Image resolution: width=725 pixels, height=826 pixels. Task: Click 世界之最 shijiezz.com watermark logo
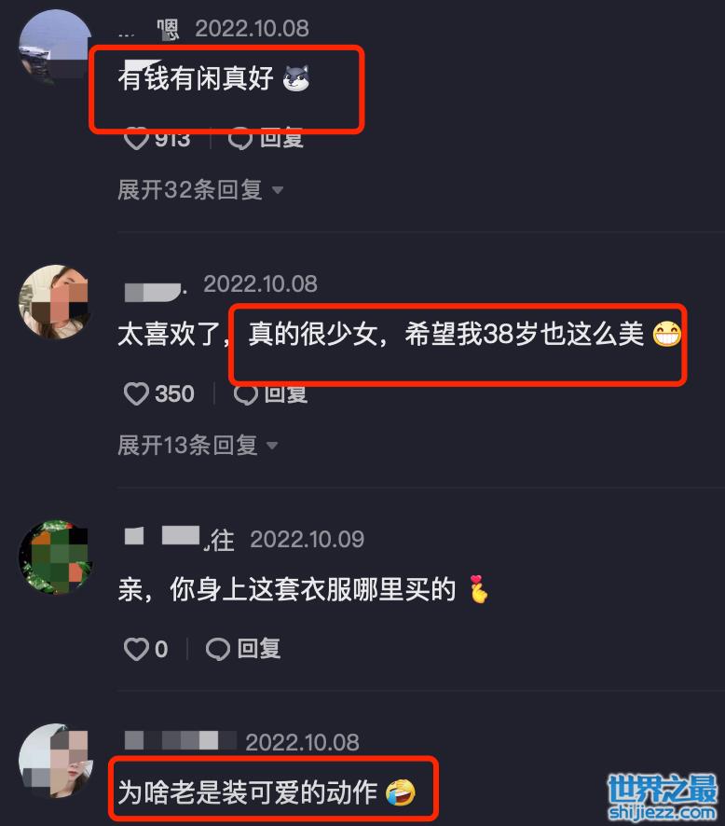(663, 797)
